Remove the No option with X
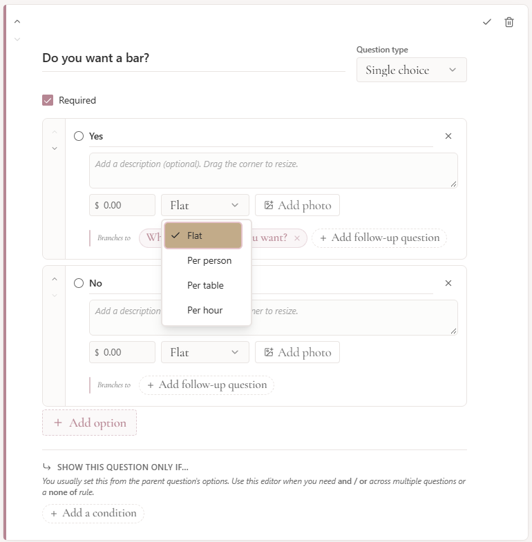 [x=448, y=283]
